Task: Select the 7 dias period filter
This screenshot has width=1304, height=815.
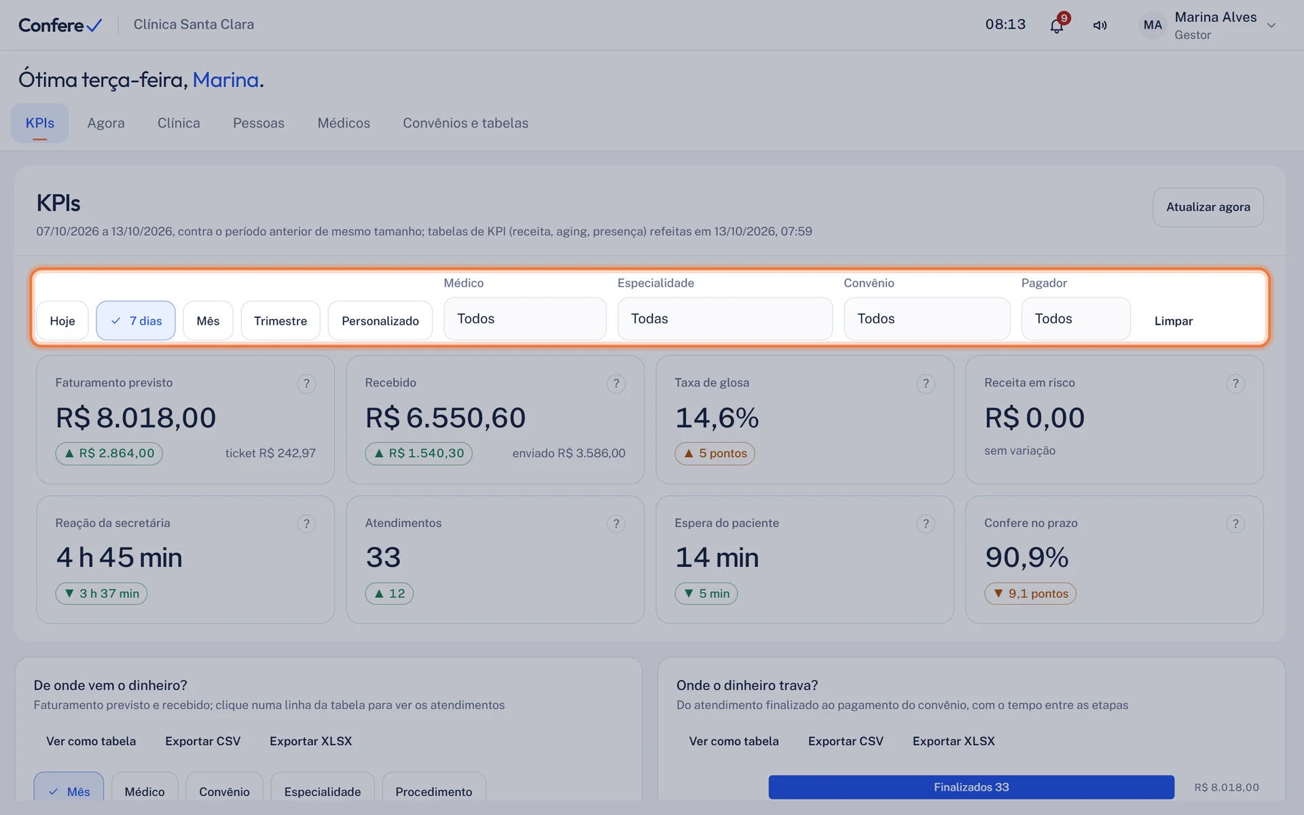Action: [136, 321]
